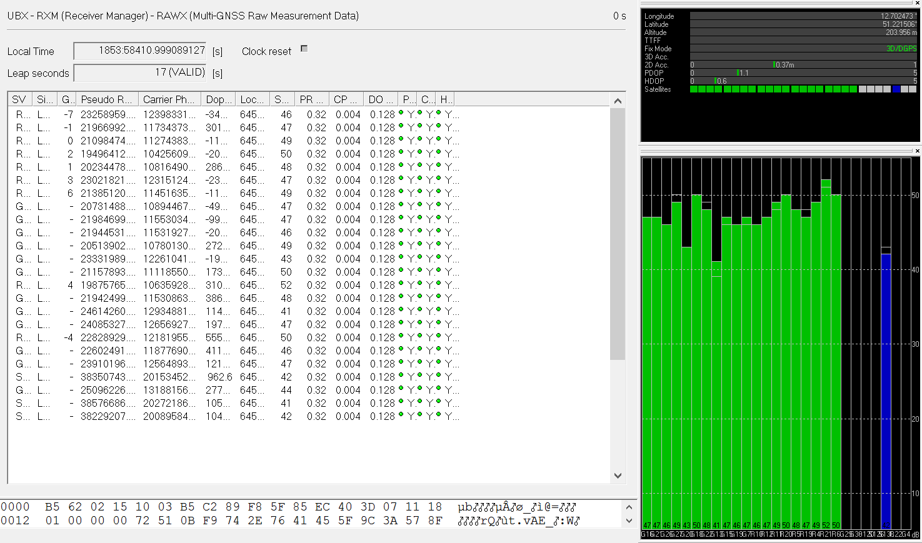Enable the Clock reset checkbox

tap(304, 49)
